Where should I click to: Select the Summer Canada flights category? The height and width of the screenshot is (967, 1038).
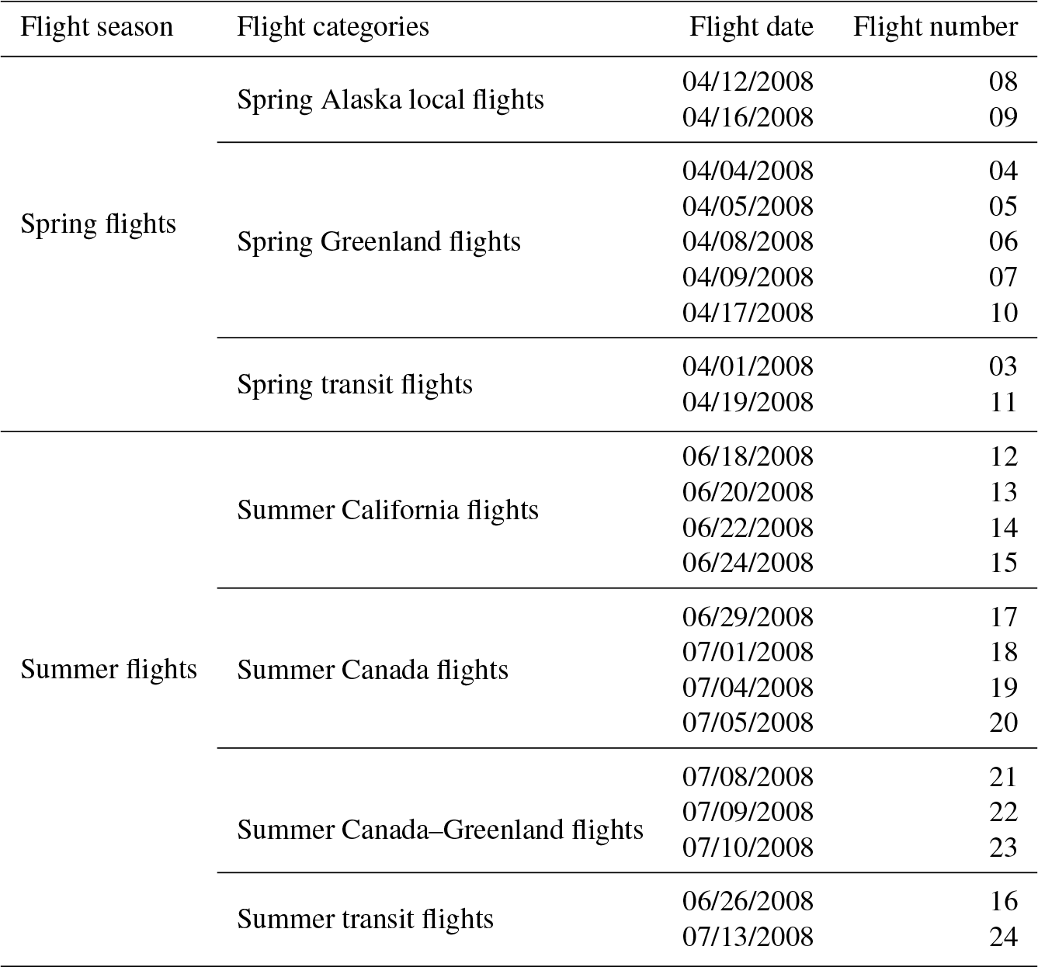(372, 670)
